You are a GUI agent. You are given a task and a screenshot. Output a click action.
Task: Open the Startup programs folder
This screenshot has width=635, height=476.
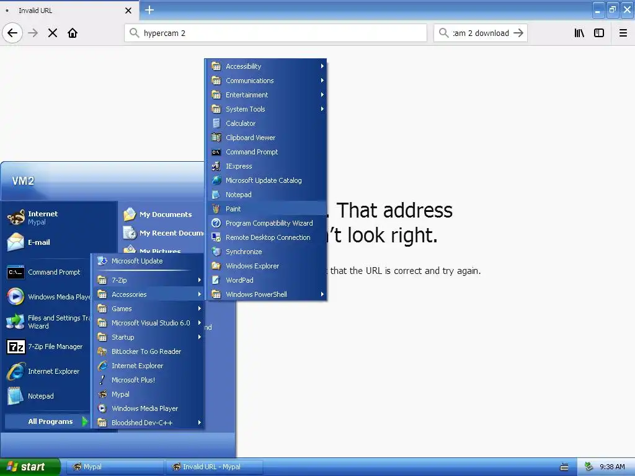[x=148, y=337]
